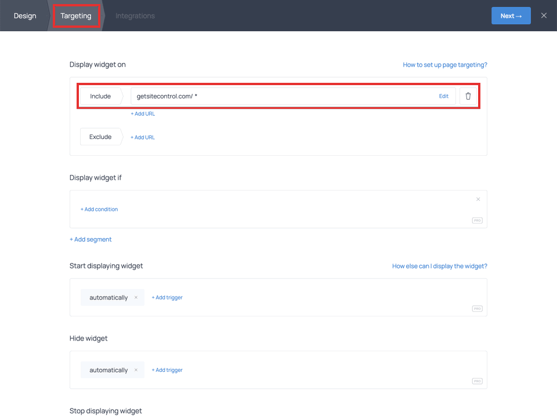Add trigger under Start displaying widget
This screenshot has height=417, width=557.
tap(167, 298)
